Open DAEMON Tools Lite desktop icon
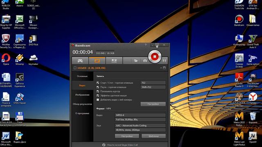The height and width of the screenshot is (147, 262). tap(239, 4)
